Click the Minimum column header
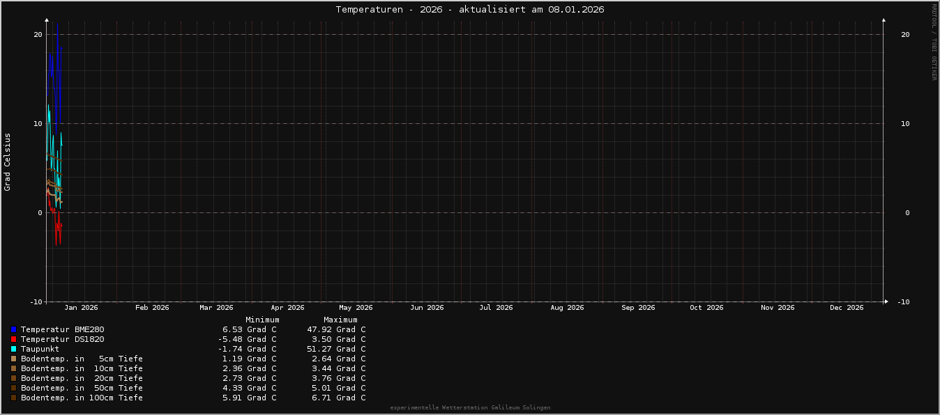Image resolution: width=940 pixels, height=415 pixels. 262,320
